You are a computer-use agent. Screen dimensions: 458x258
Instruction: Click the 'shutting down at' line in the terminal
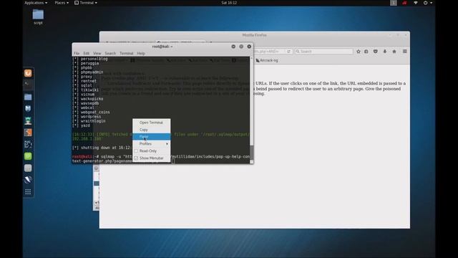(102, 148)
